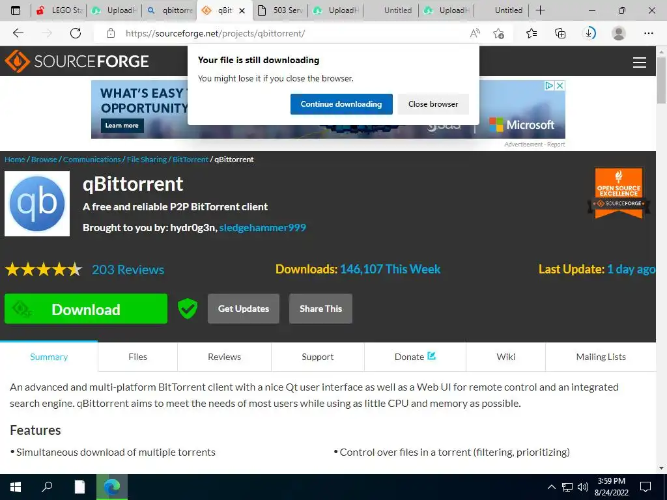Image resolution: width=667 pixels, height=500 pixels.
Task: Click the Close browser button
Action: click(433, 104)
